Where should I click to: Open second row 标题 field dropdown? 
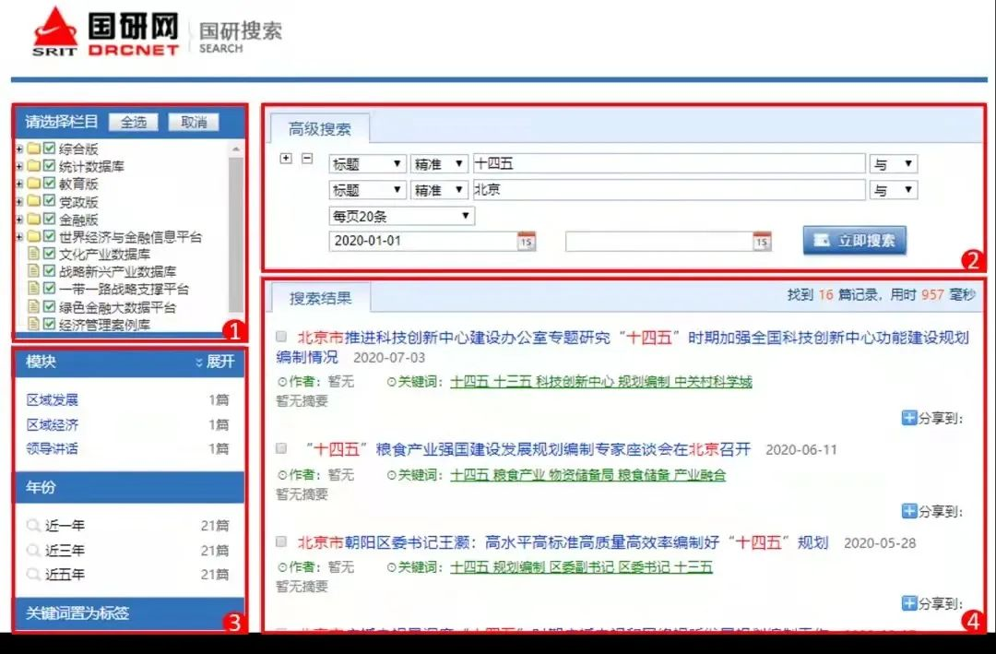click(x=367, y=190)
